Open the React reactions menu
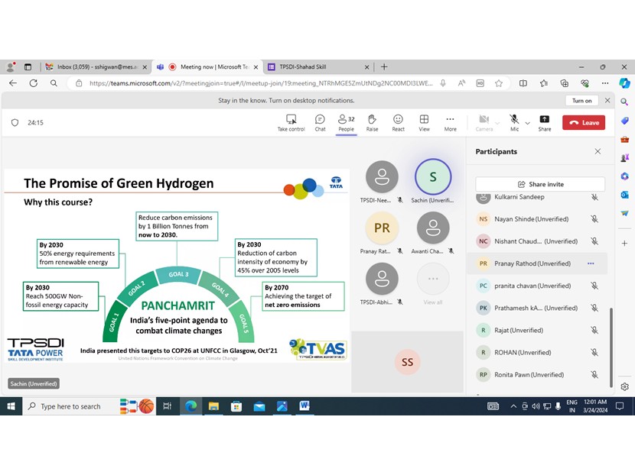The image size is (635, 475). [x=398, y=120]
